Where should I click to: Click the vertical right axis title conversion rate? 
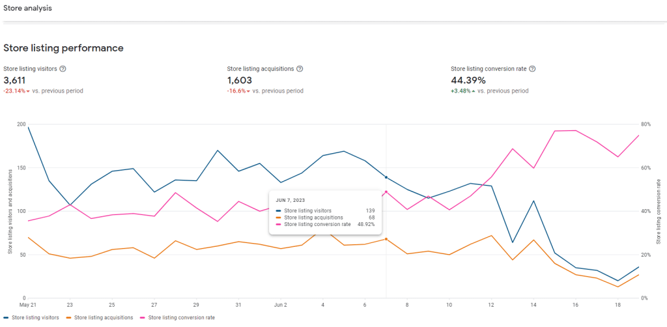pyautogui.click(x=659, y=211)
